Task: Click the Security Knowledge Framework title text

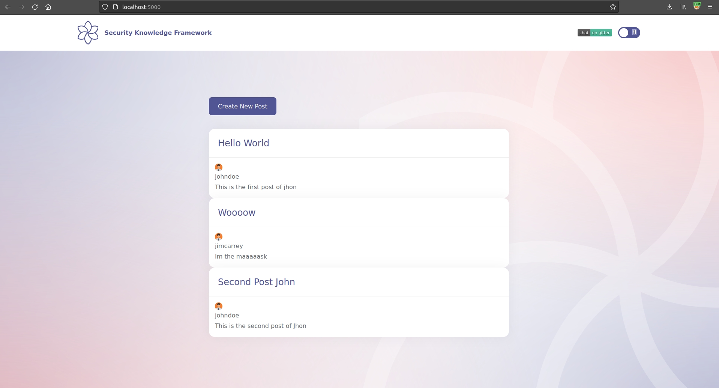Action: pos(158,33)
